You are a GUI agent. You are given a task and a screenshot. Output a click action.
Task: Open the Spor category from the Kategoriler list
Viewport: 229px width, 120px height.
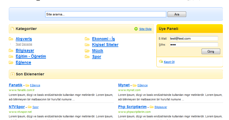97,57
